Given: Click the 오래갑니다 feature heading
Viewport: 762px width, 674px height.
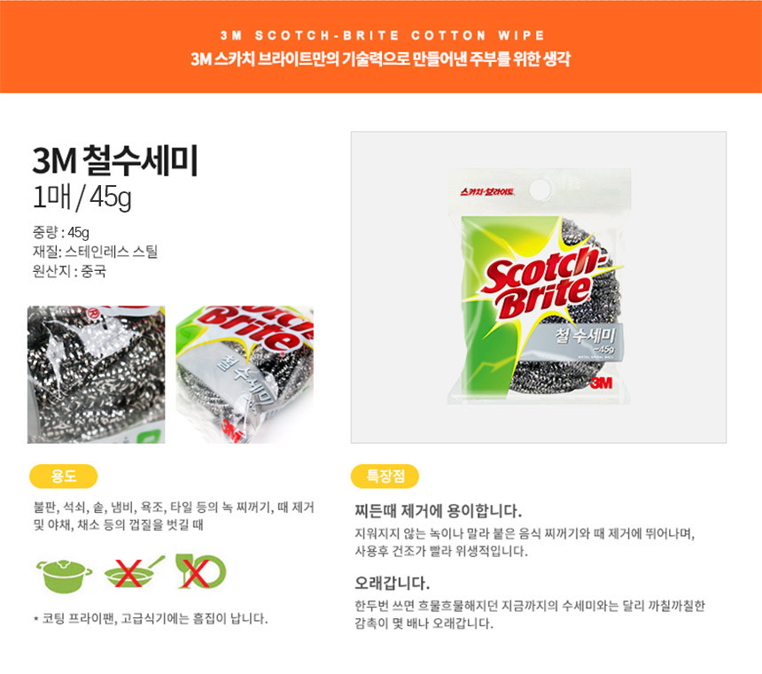Looking at the screenshot, I should click(x=393, y=583).
